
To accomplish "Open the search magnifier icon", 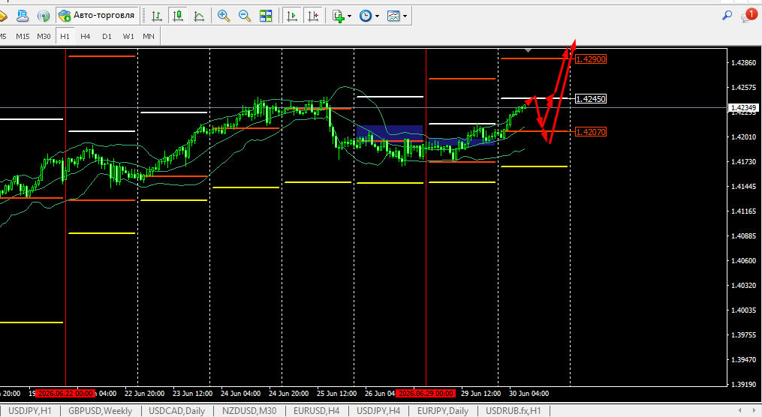I will [727, 16].
